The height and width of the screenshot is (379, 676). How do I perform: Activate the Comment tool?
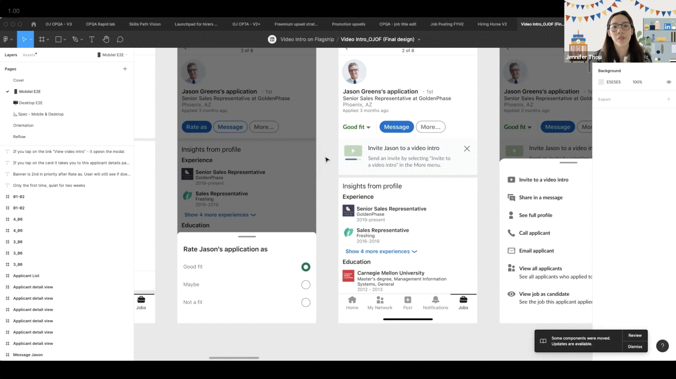click(120, 40)
